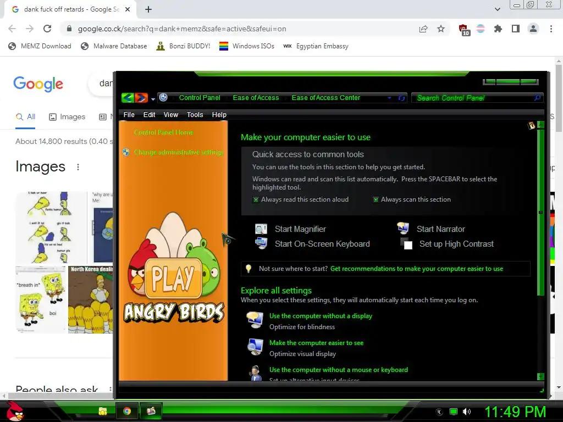
Task: Select Ease of Access Center breadcrumb
Action: pos(325,98)
